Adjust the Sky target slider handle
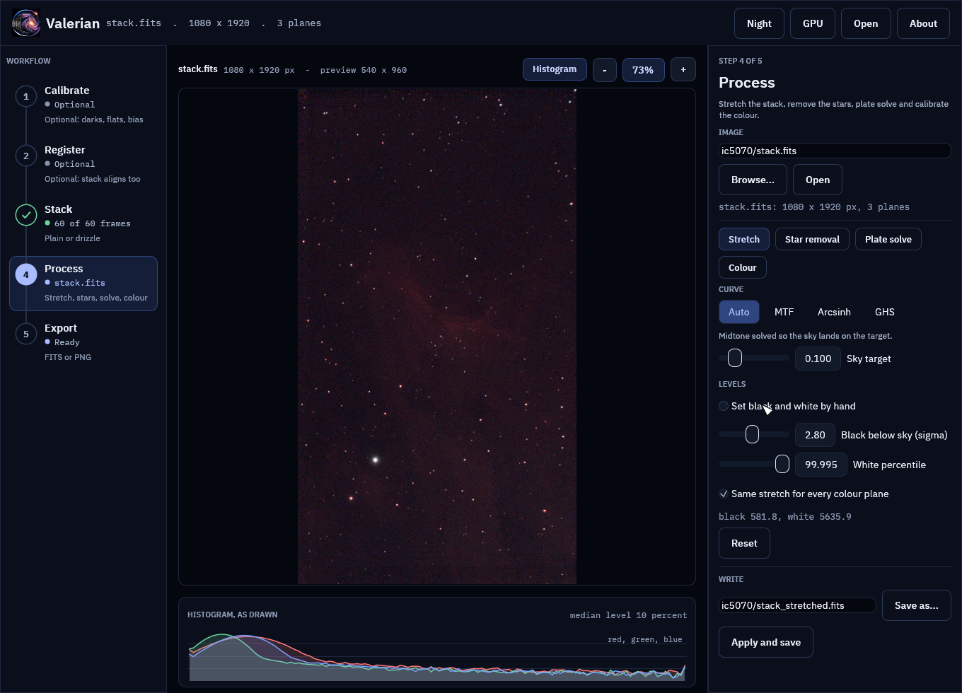Viewport: 962px width, 693px height. click(735, 358)
